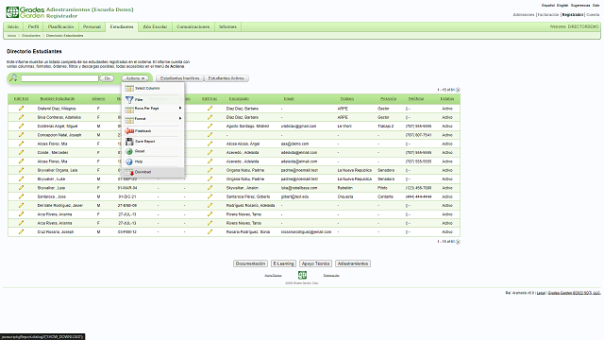Click the Go search button

coord(107,78)
